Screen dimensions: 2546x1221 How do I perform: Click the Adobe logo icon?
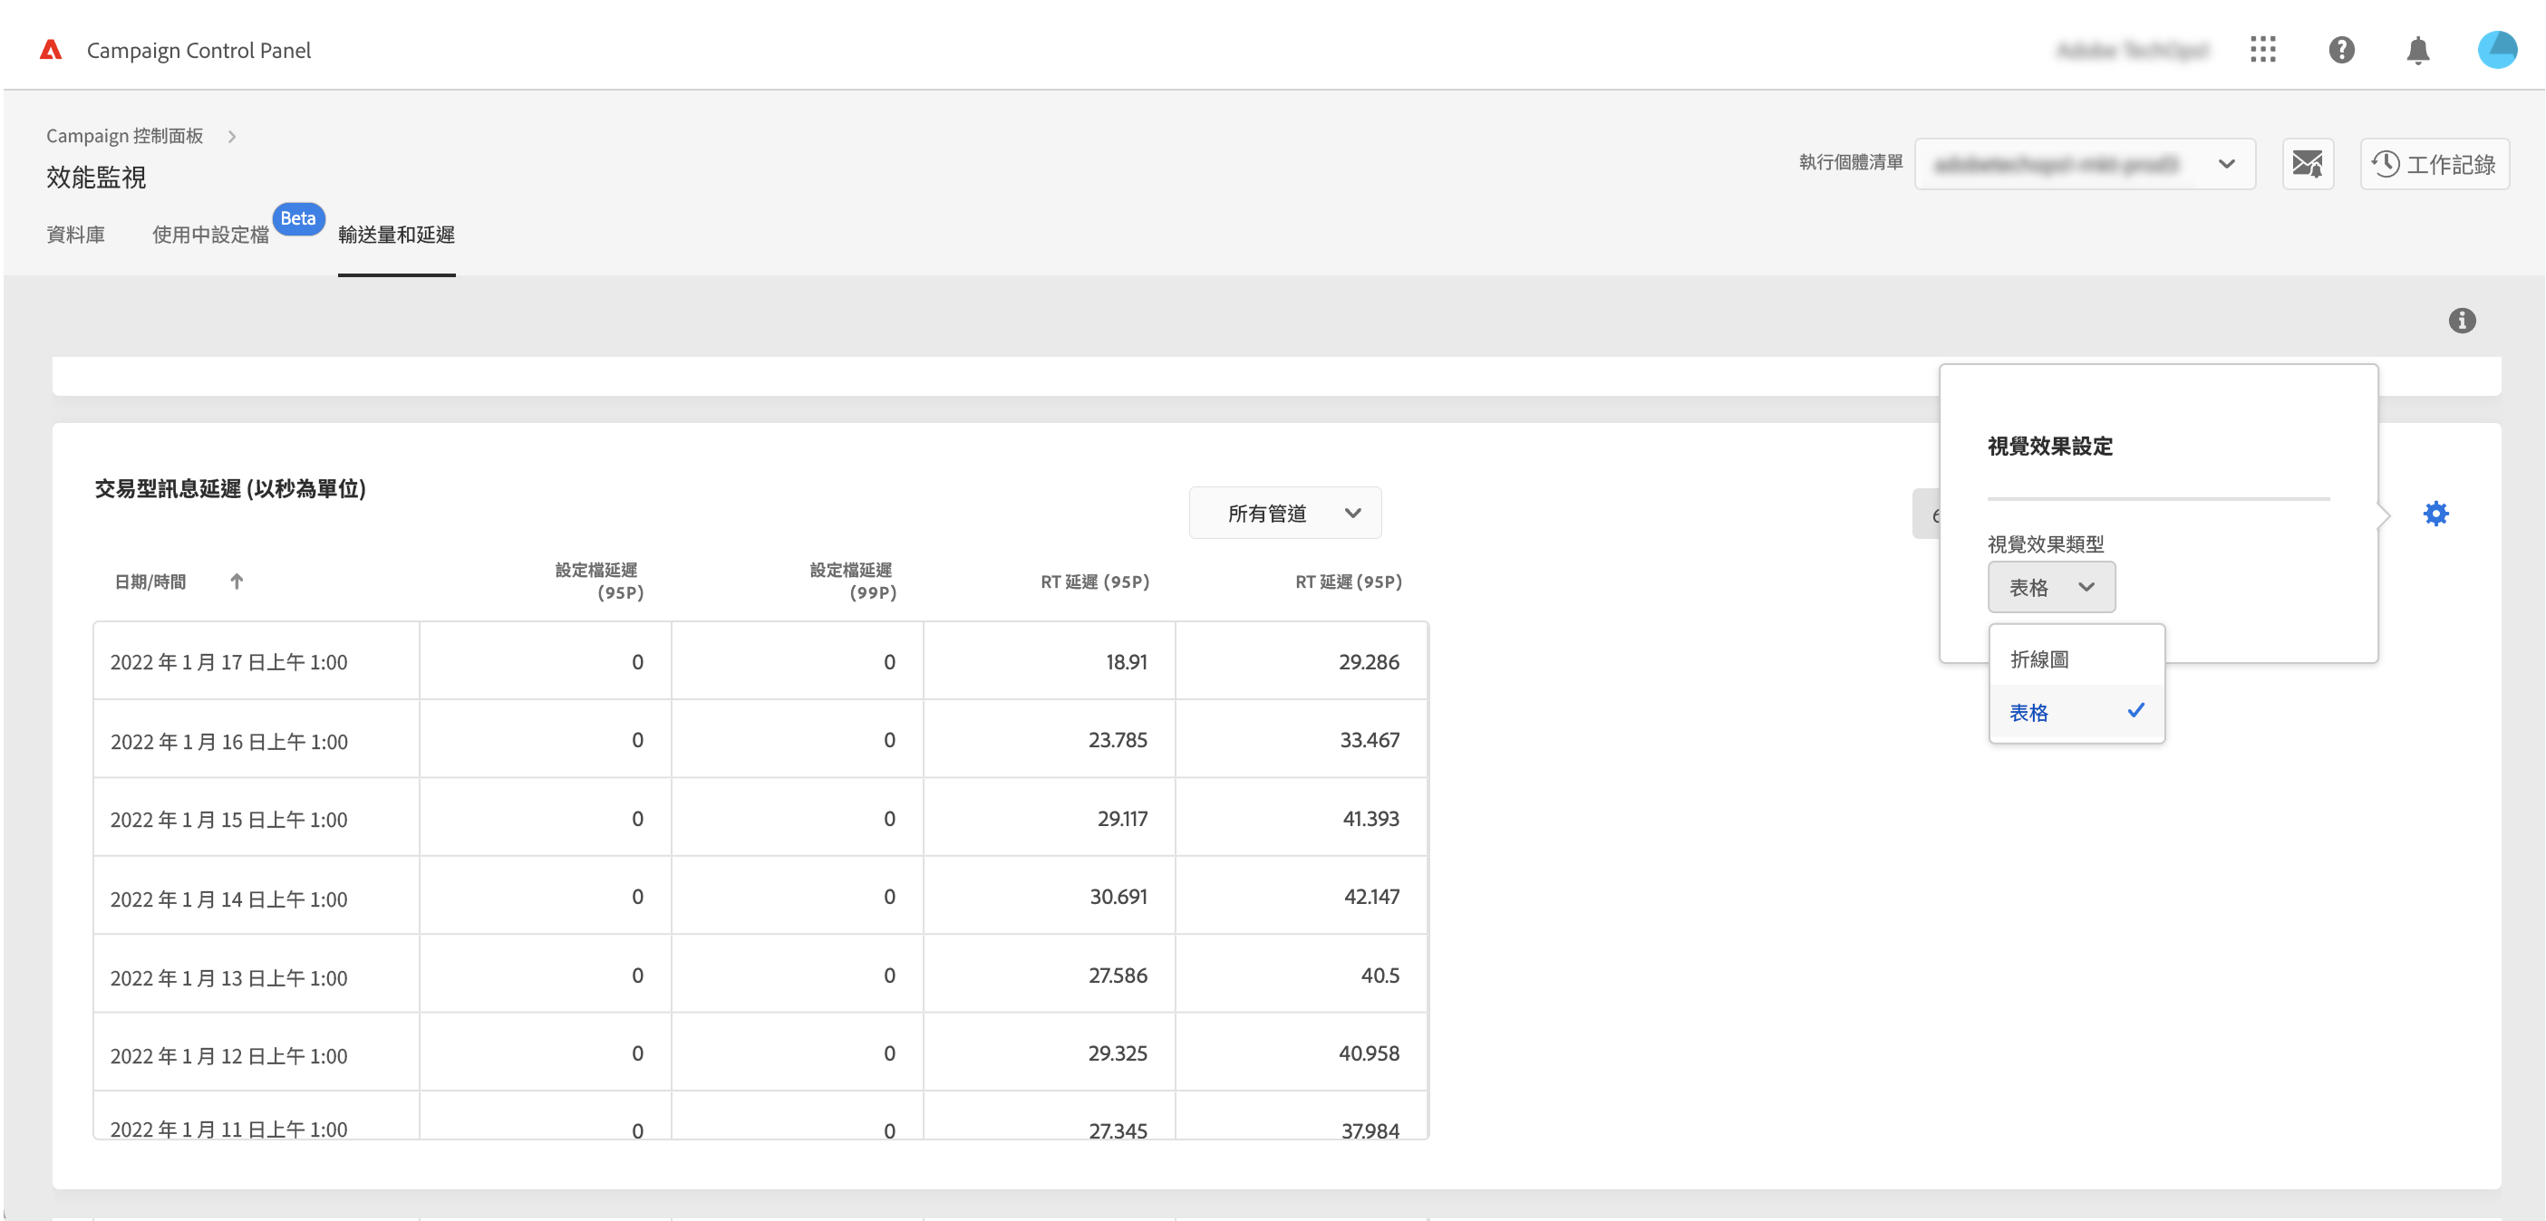pyautogui.click(x=51, y=50)
